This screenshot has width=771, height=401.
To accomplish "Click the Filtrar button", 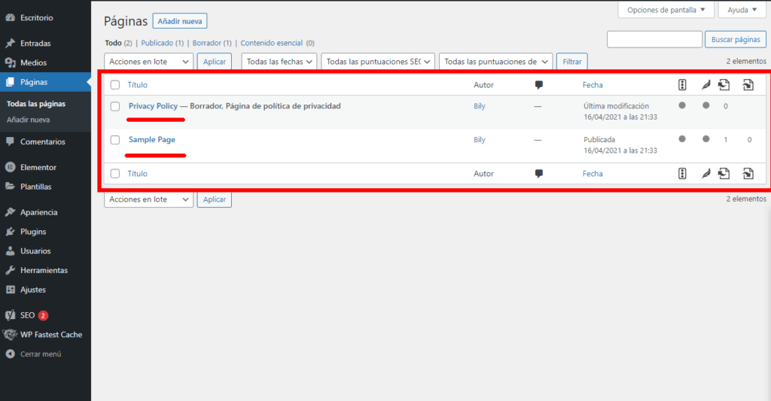I will pos(572,62).
